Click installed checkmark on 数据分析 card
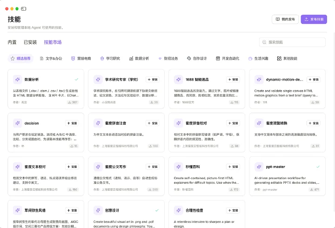This screenshot has width=335, height=228. pos(76,80)
